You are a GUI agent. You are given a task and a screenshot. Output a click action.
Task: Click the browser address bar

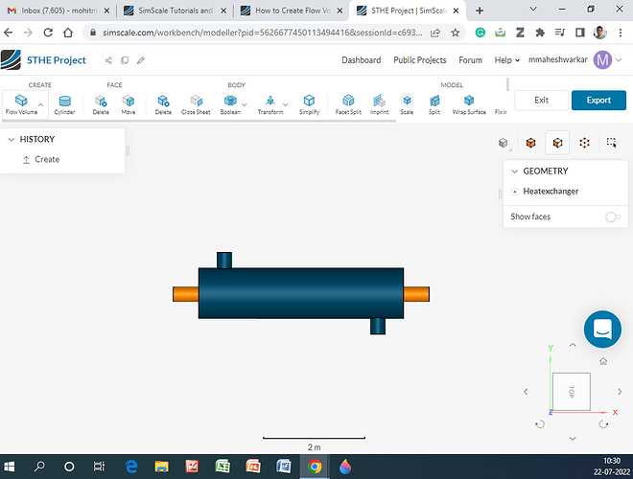263,33
